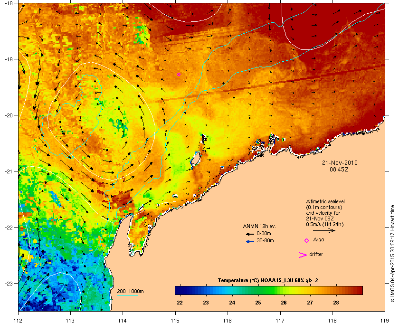Select the black 0-30m arrow in legend
Screen dimensions: 399x323
coord(250,234)
